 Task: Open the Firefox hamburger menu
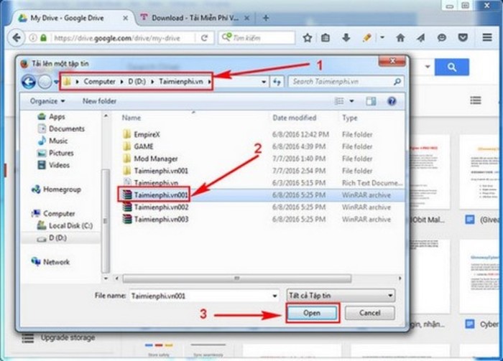click(487, 37)
